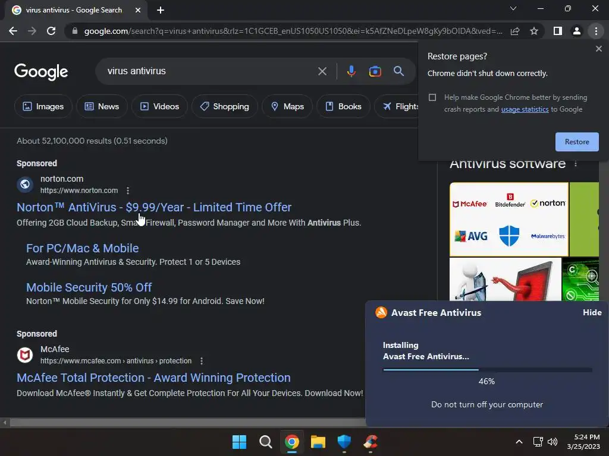
Task: Open the Chrome profile icon
Action: [577, 31]
